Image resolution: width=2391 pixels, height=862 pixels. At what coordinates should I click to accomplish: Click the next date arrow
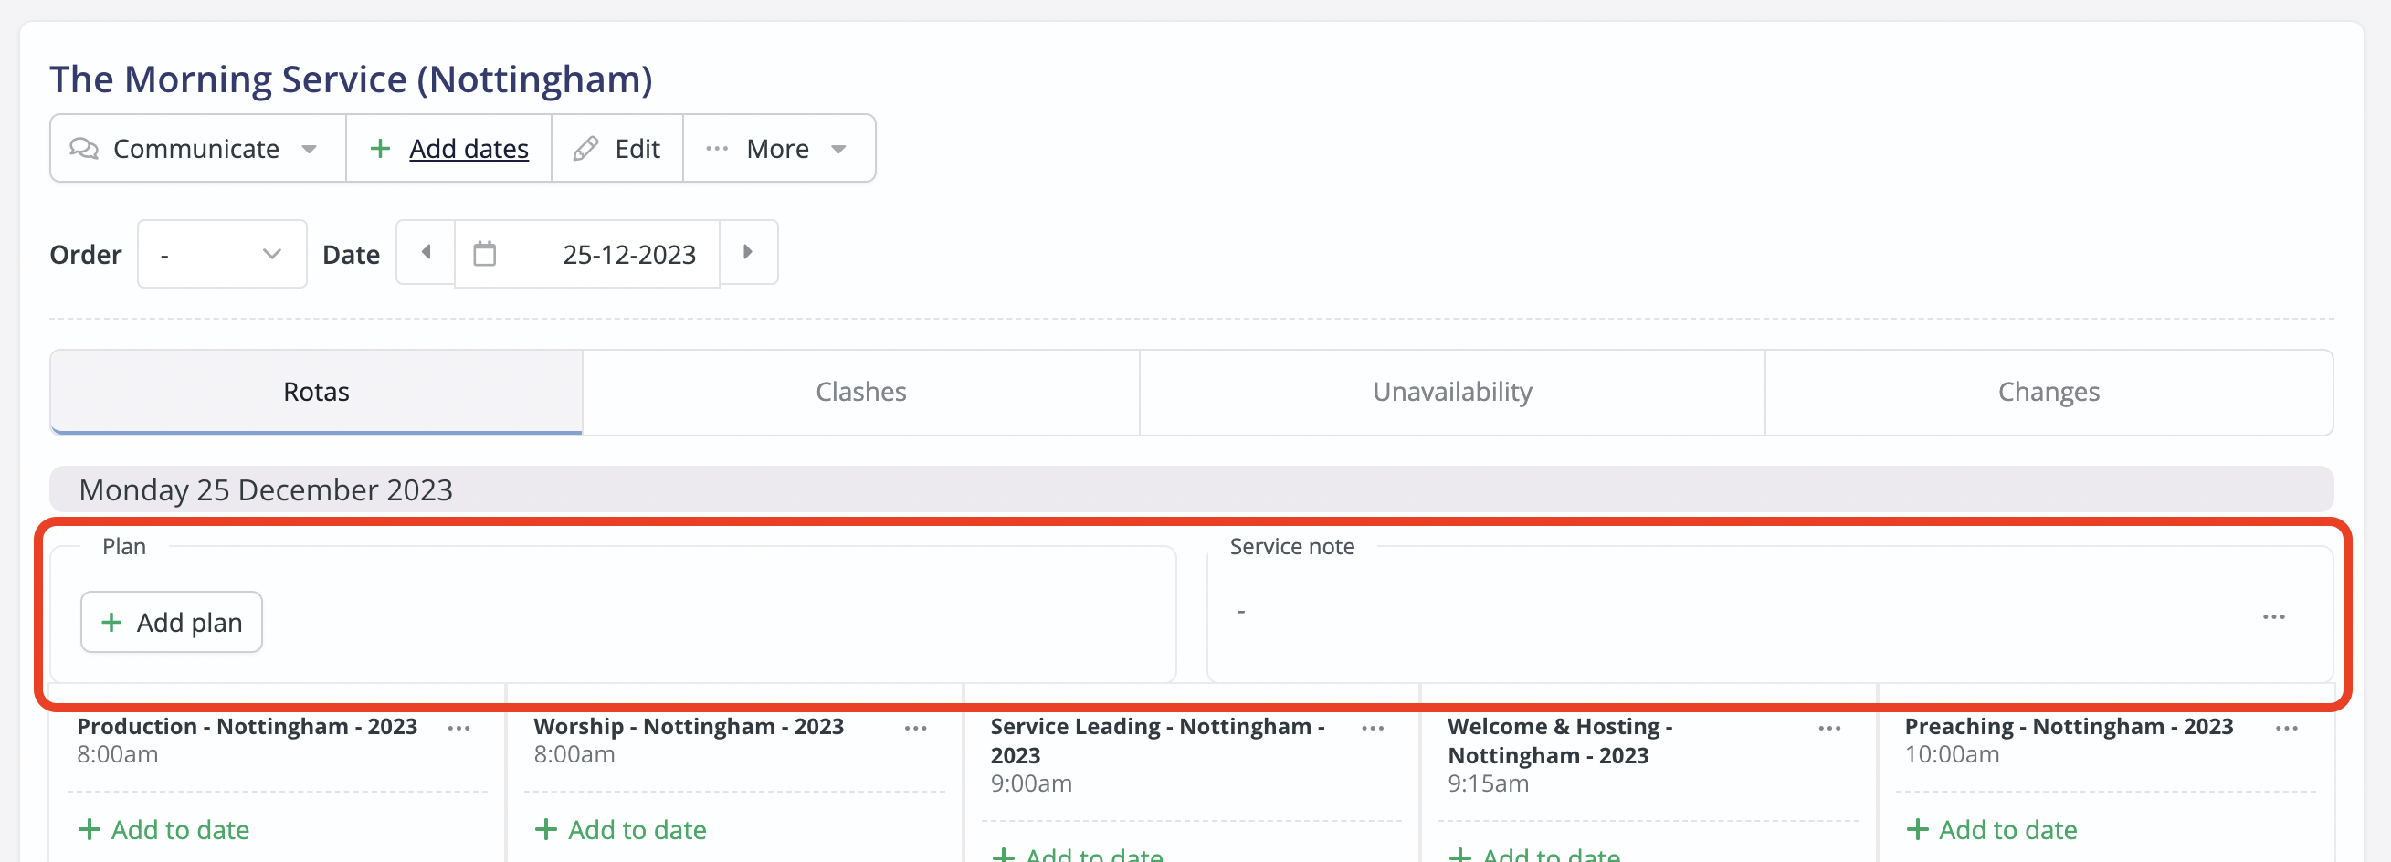(748, 252)
